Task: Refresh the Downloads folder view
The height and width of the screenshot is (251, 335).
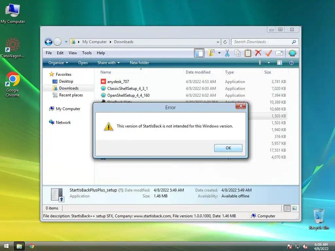Action: tap(225, 42)
